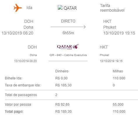The width and height of the screenshot is (138, 118).
Task: Click the broken image icon beside QATAR
Action: (60, 8)
